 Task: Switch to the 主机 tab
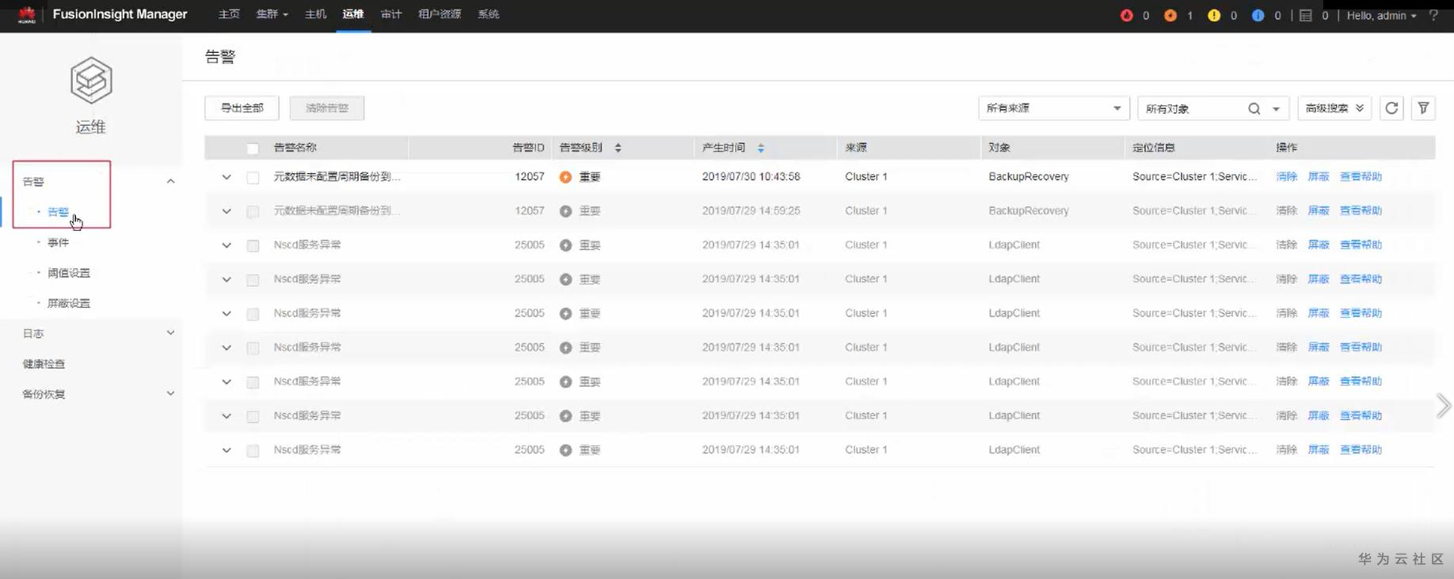tap(315, 14)
